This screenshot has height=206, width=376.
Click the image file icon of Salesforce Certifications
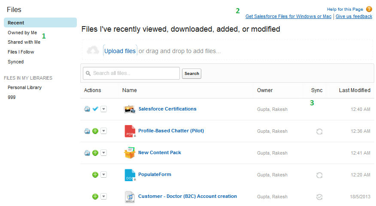coord(130,109)
